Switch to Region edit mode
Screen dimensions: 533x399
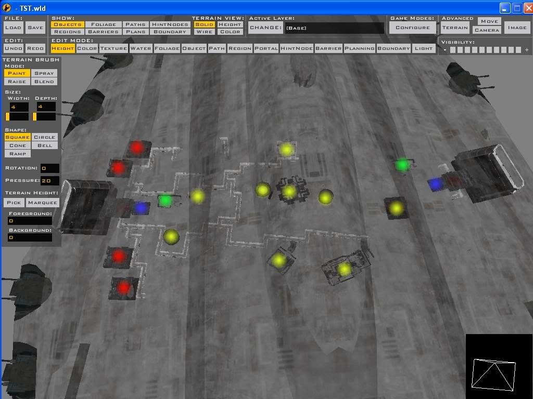[x=240, y=48]
